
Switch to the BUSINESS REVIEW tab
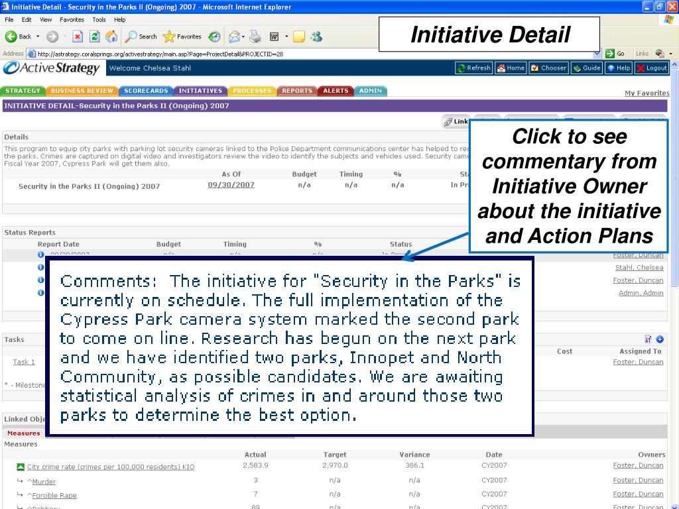click(82, 91)
